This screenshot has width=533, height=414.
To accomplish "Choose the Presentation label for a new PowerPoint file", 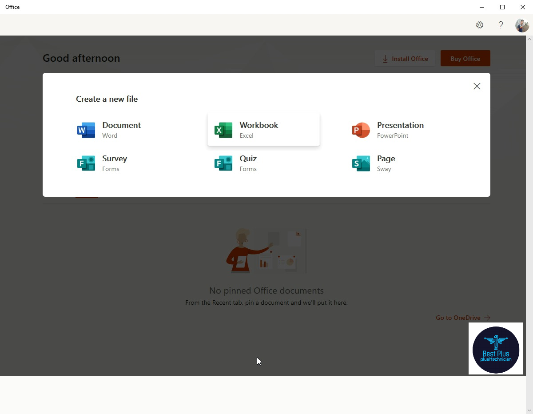I will click(400, 125).
